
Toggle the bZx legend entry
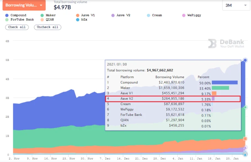tap(82, 20)
